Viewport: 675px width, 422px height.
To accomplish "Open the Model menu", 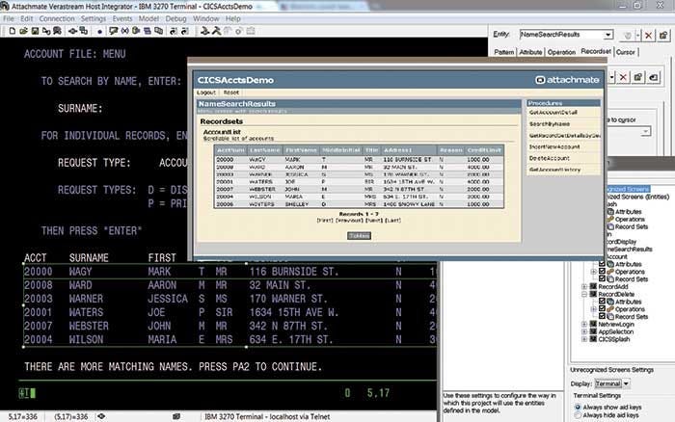I will 148,18.
